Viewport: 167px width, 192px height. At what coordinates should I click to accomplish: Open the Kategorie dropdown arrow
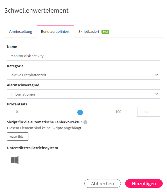[157, 75]
